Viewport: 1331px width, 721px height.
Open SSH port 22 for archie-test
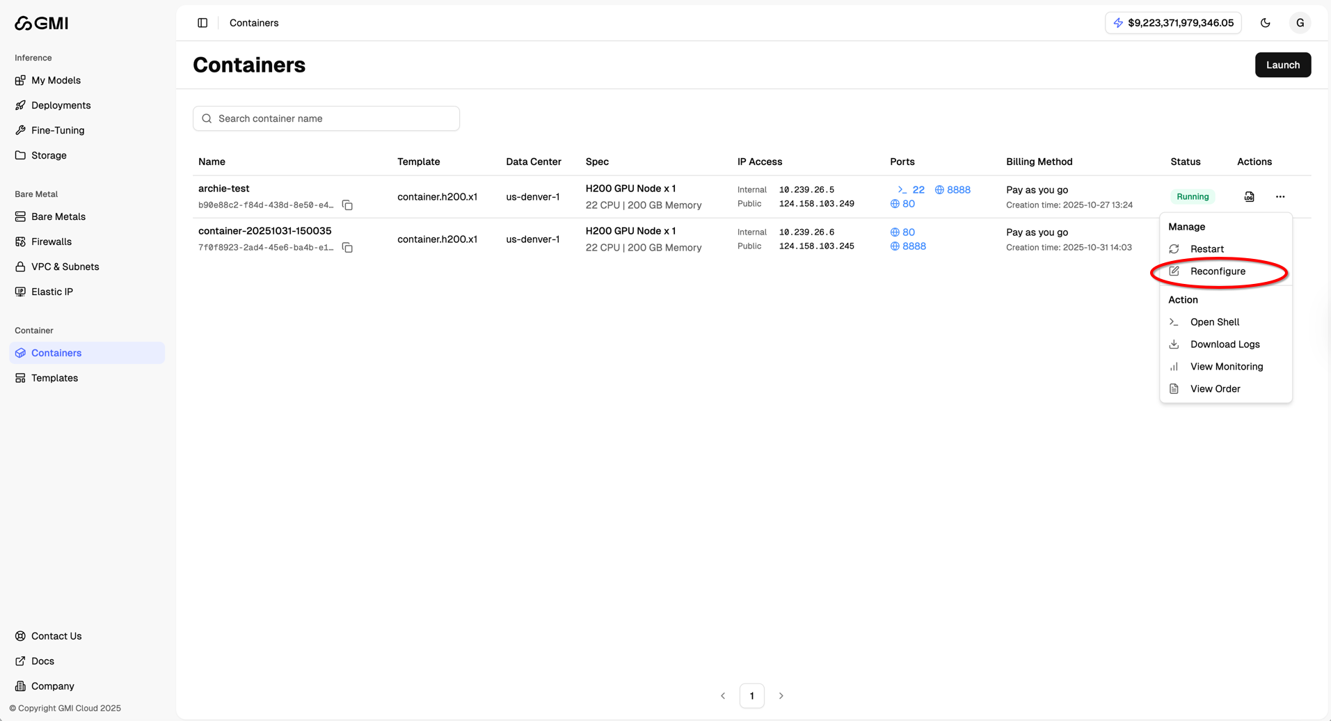click(911, 189)
